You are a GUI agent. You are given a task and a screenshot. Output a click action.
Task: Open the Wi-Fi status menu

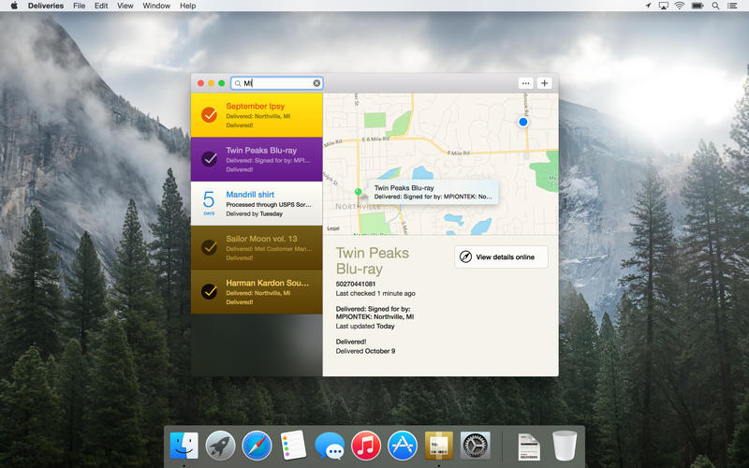click(x=679, y=6)
